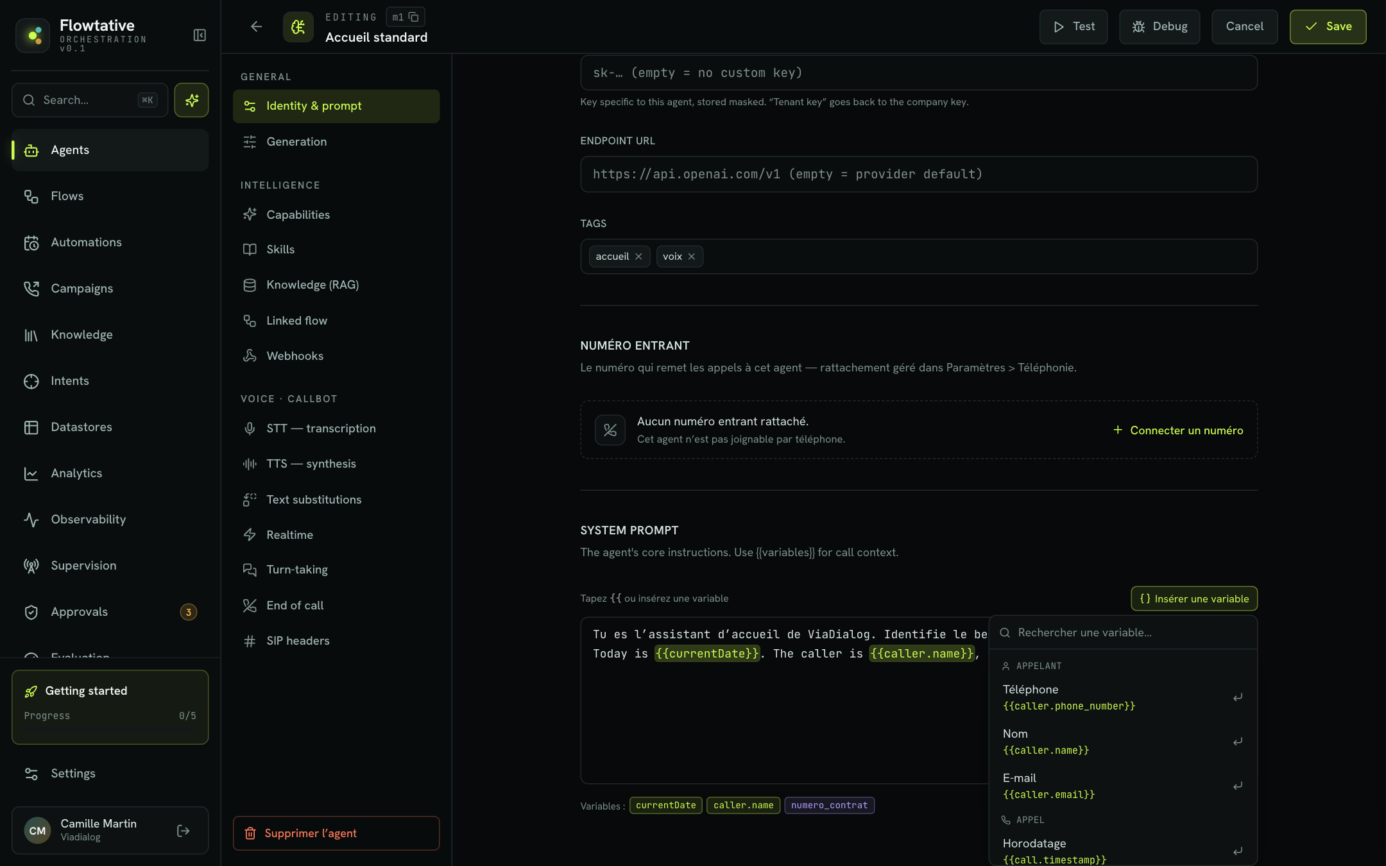Open the Capabilities section
This screenshot has width=1386, height=866.
(x=336, y=215)
